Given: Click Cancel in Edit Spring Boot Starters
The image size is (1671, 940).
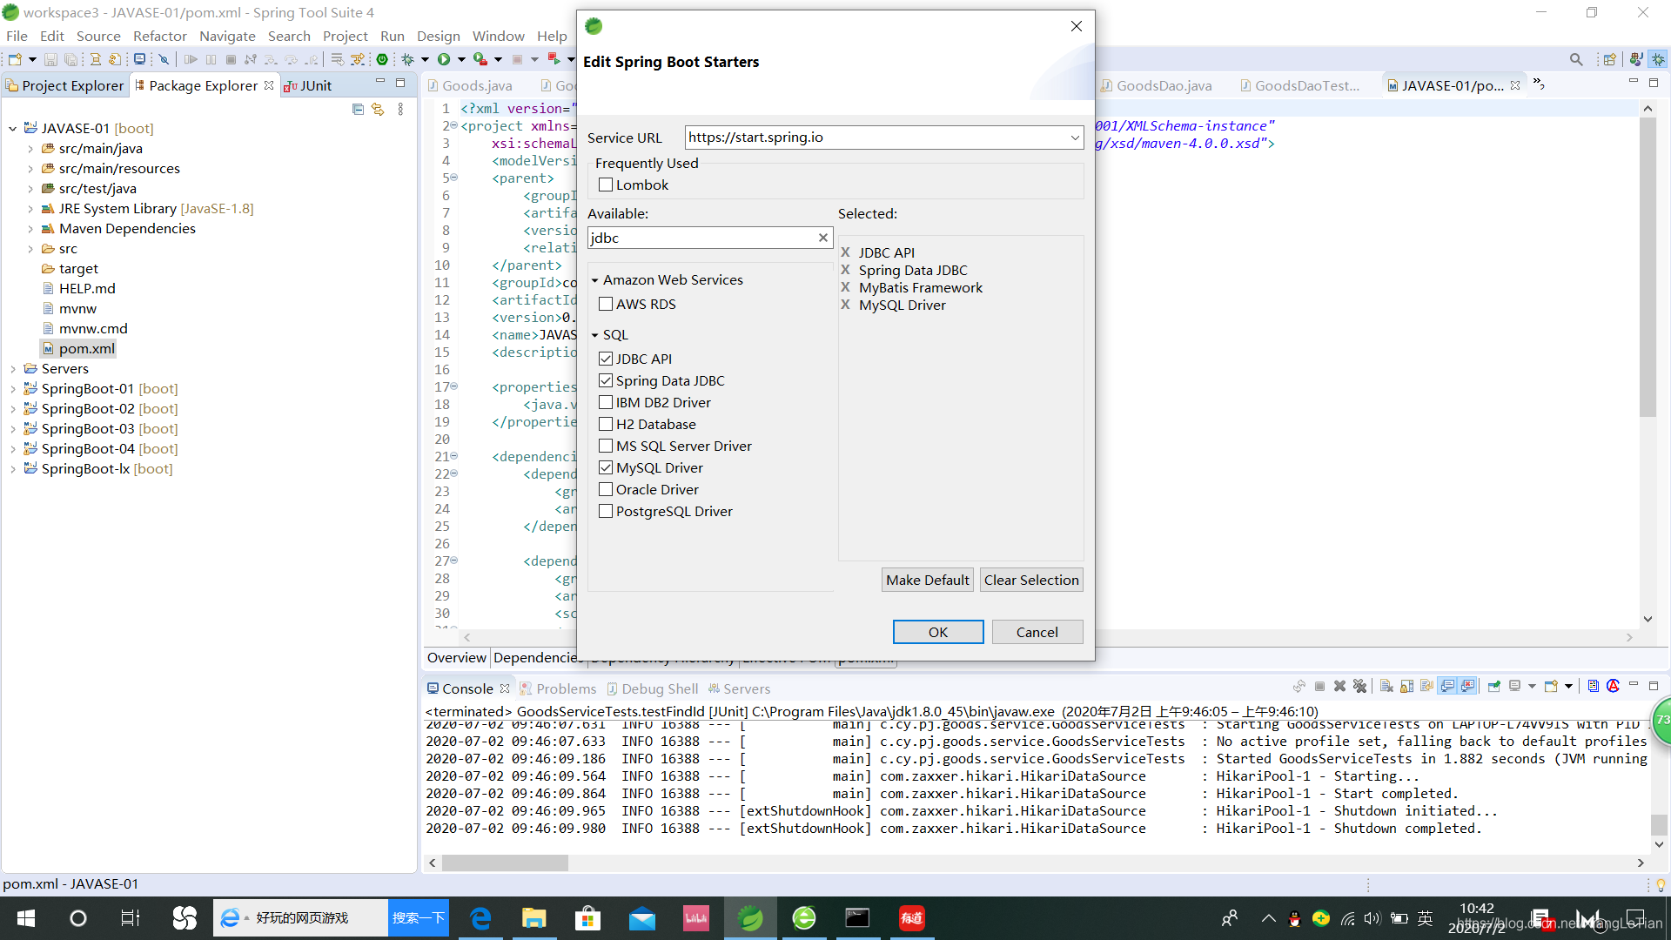Looking at the screenshot, I should pyautogui.click(x=1037, y=632).
